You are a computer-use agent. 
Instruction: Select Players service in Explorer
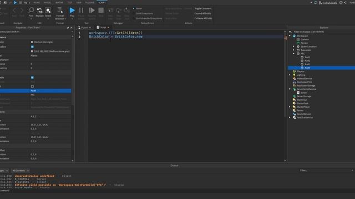[x=301, y=71]
